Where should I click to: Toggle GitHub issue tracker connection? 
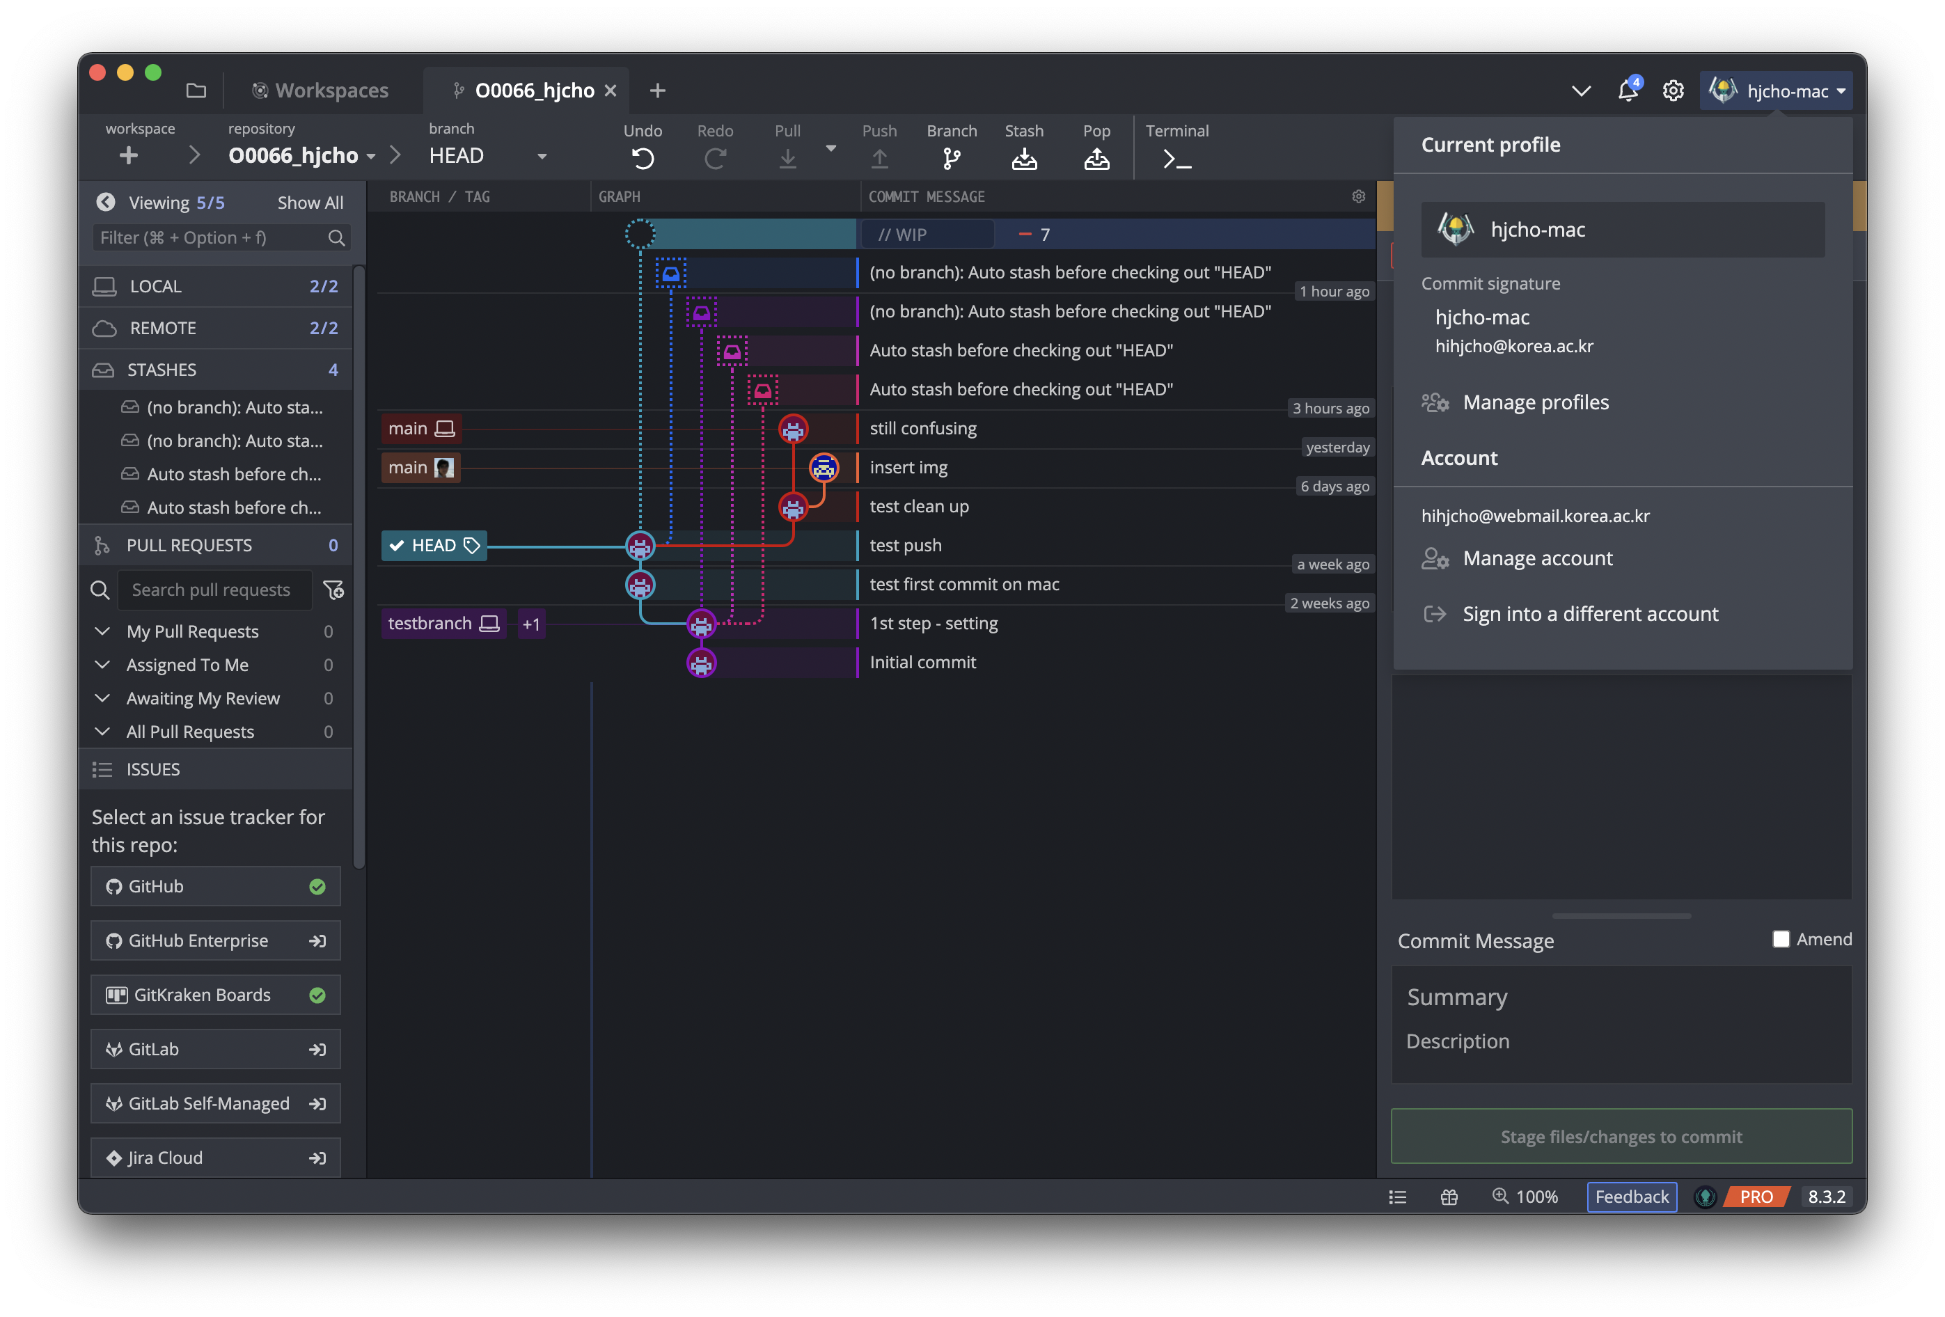(317, 886)
